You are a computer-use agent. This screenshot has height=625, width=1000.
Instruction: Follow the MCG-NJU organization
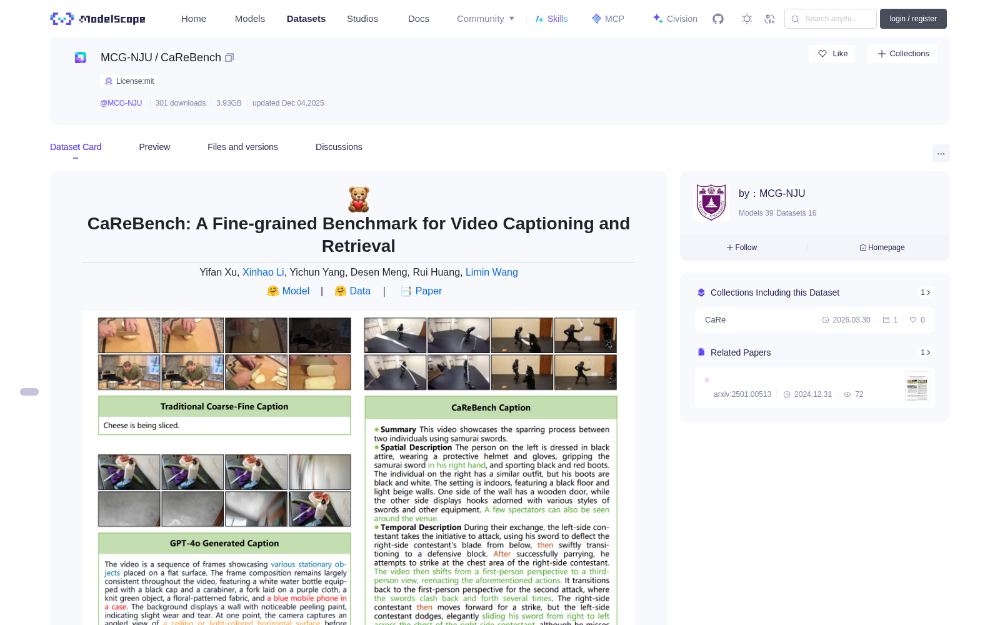tap(742, 247)
